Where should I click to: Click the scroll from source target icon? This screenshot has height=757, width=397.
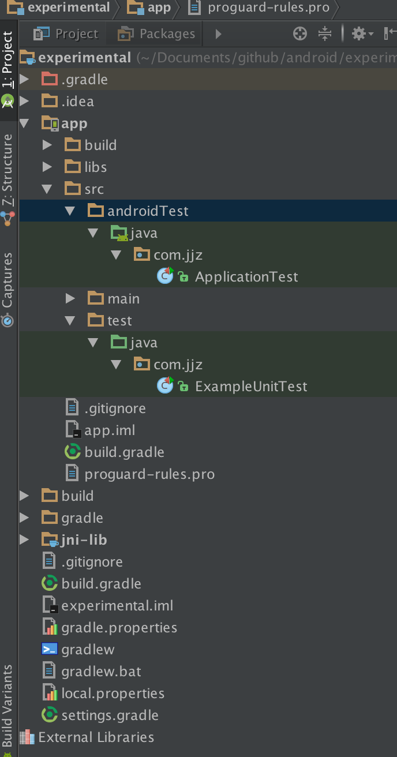click(x=300, y=34)
